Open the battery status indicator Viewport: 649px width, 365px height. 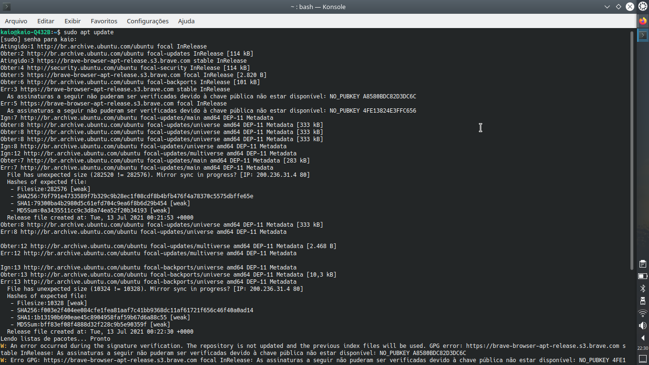click(x=643, y=276)
